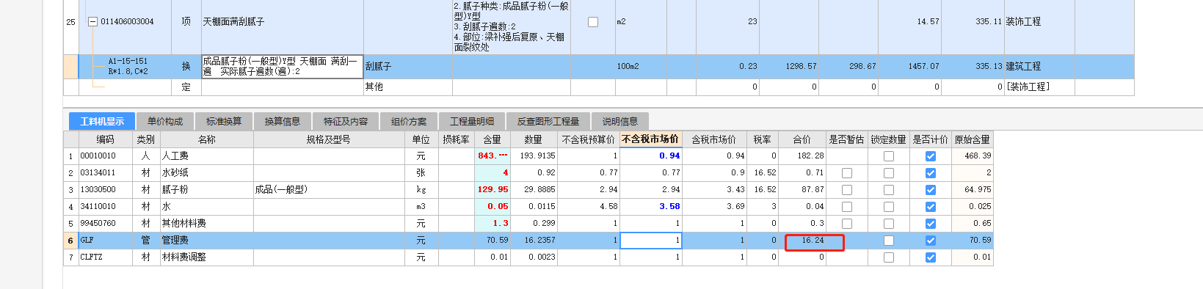Uncheck 是否计价 for the 其他材料费 row

[931, 224]
